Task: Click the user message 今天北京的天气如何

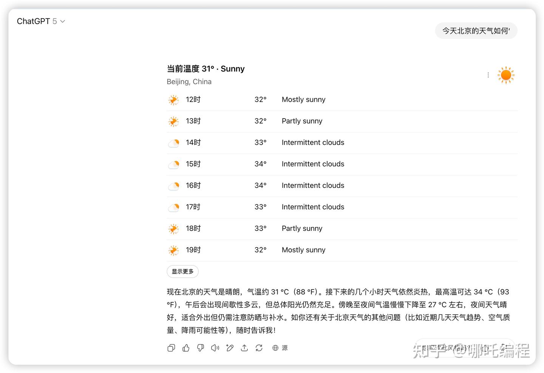Action: coord(476,31)
